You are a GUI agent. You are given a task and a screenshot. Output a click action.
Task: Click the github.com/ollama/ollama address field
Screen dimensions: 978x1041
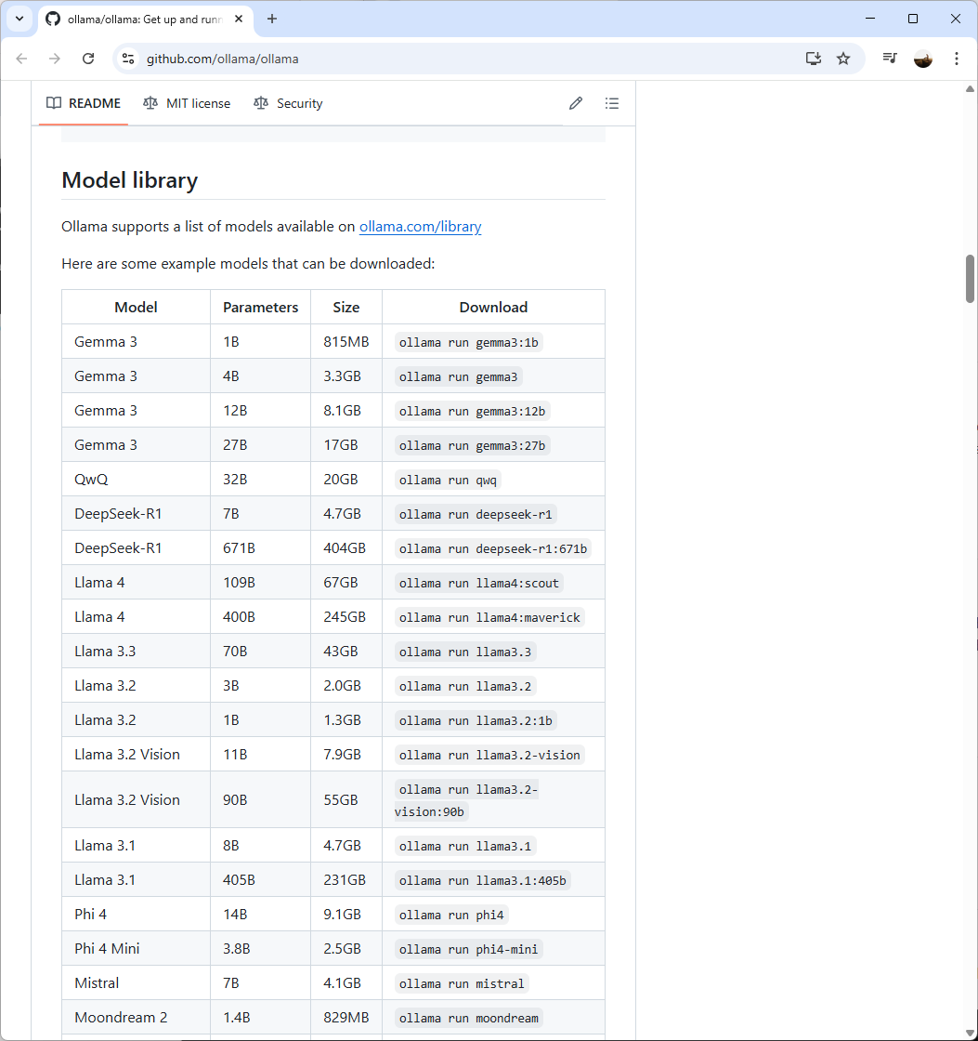click(464, 59)
